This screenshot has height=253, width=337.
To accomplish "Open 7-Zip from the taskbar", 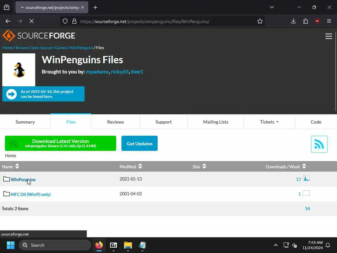I will [x=114, y=245].
